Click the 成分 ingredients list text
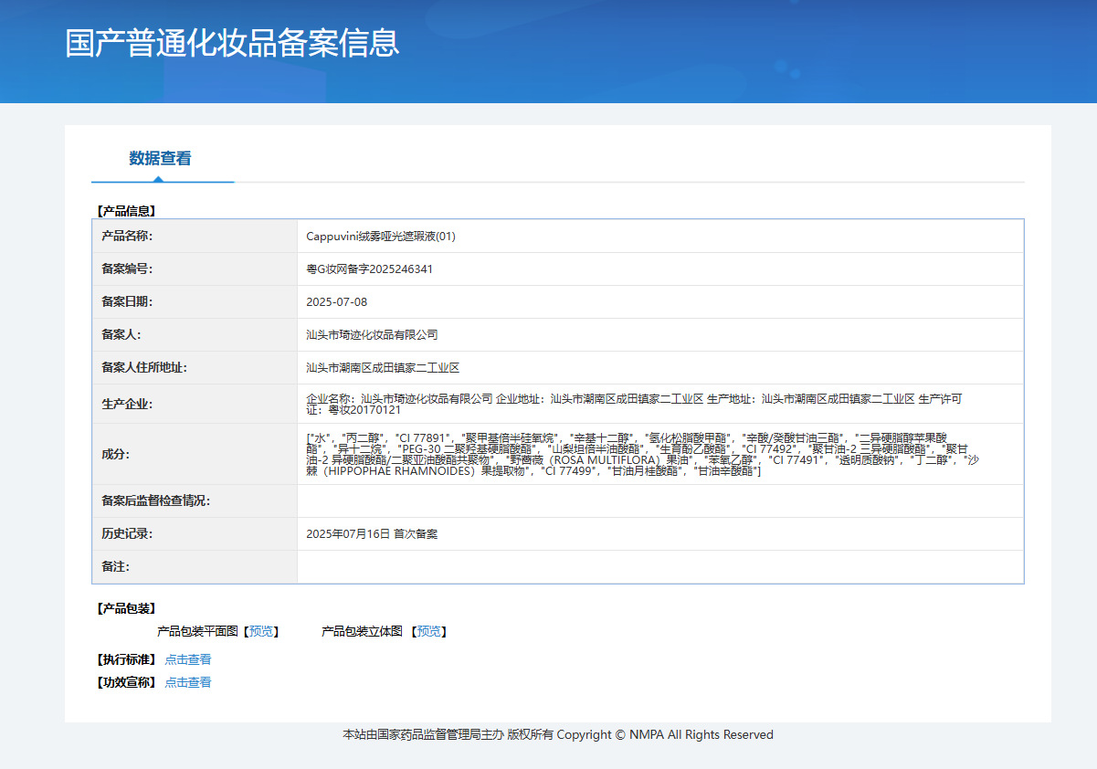Image resolution: width=1097 pixels, height=769 pixels. click(642, 454)
